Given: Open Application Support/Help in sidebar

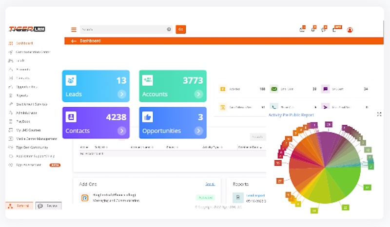Looking at the screenshot, I should click(x=35, y=156).
